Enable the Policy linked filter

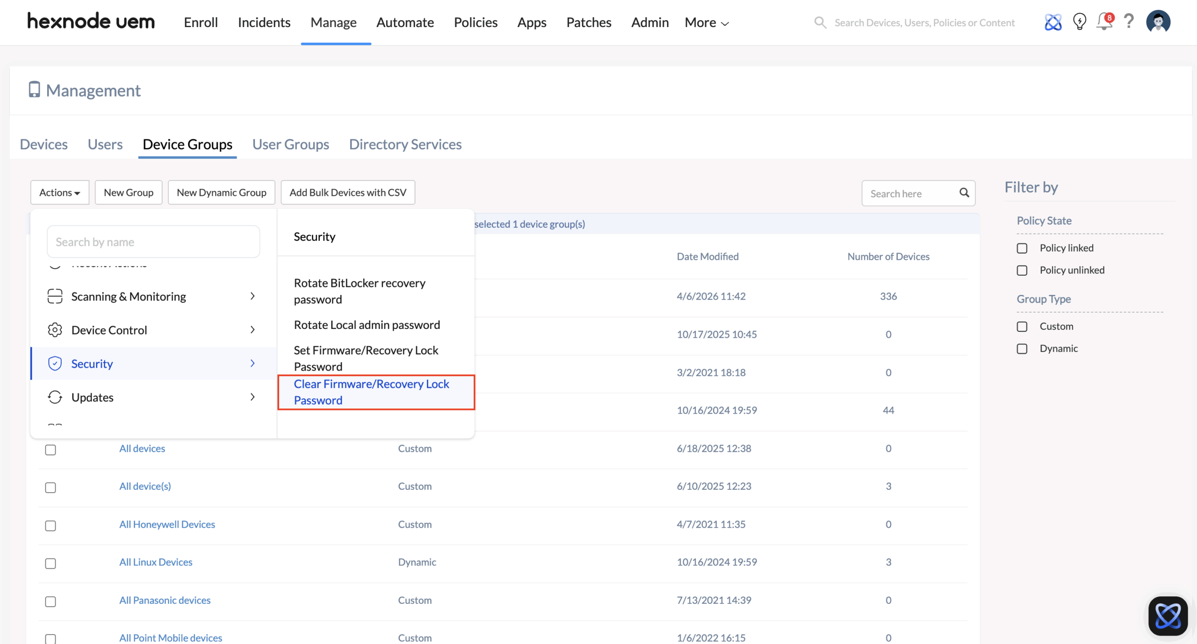[1022, 248]
